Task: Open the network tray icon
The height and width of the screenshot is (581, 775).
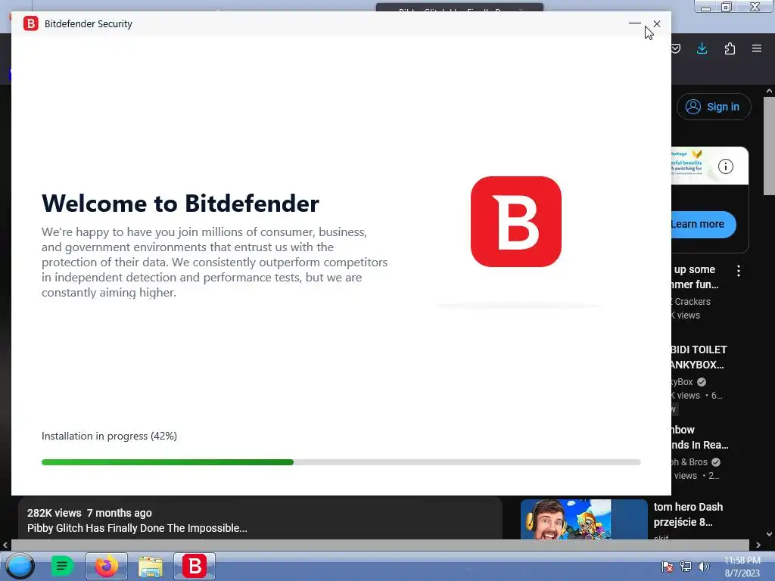Action: tap(686, 567)
